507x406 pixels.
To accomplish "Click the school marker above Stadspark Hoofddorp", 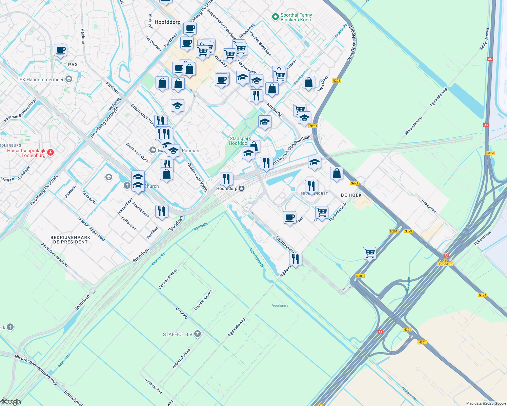I will (x=265, y=122).
